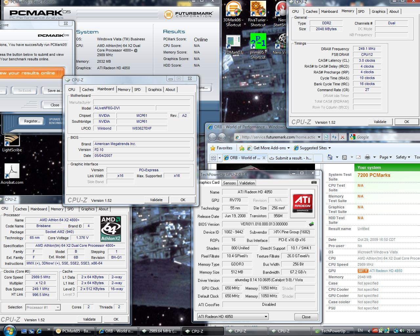The width and height of the screenshot is (420, 336).
Task: Click Add to Favorites Bar star icon
Action: click(x=242, y=148)
